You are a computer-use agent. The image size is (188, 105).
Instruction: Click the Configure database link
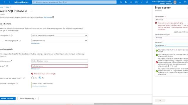[x=40, y=86]
